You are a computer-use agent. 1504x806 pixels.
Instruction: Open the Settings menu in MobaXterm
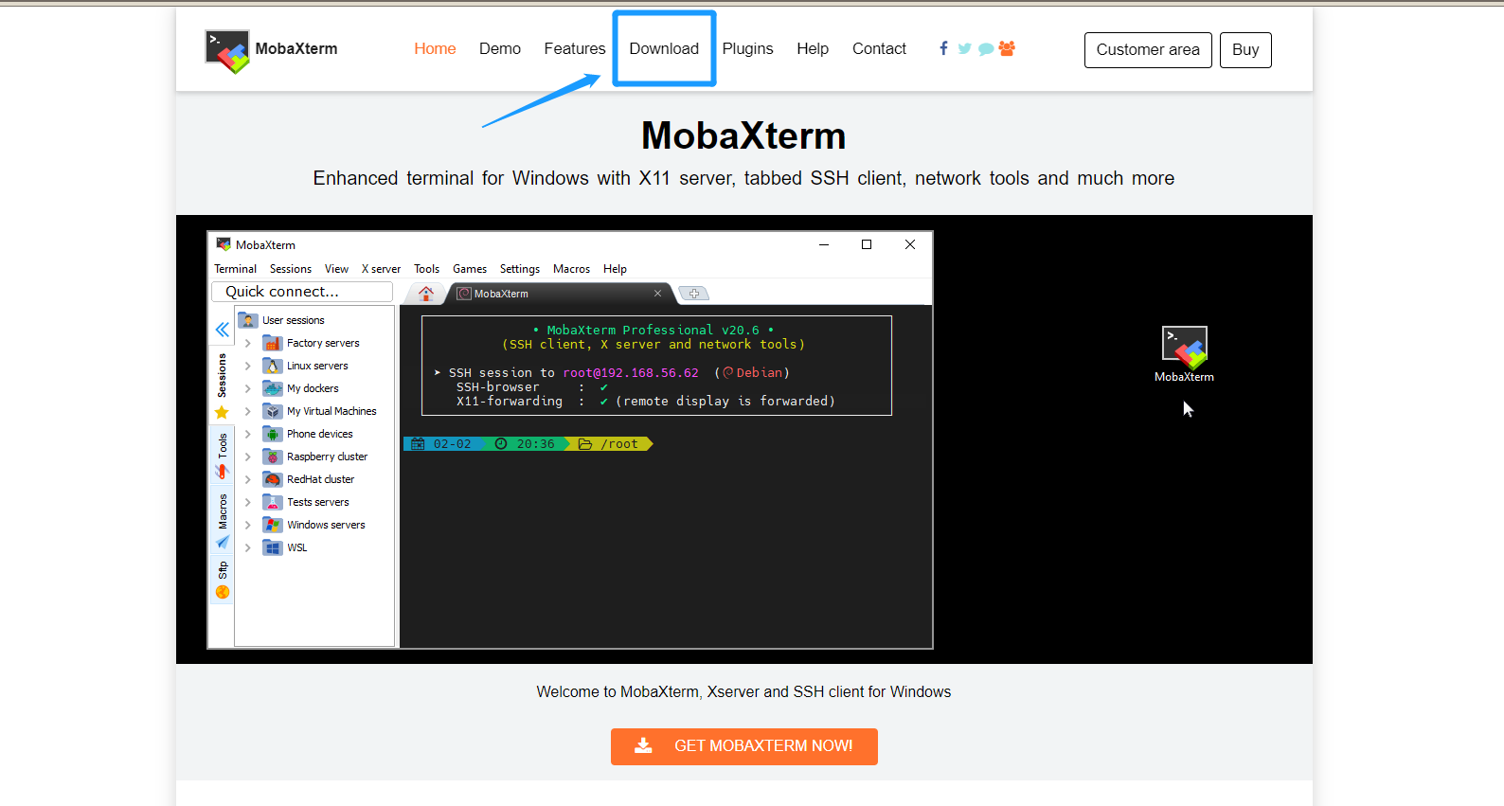click(520, 269)
